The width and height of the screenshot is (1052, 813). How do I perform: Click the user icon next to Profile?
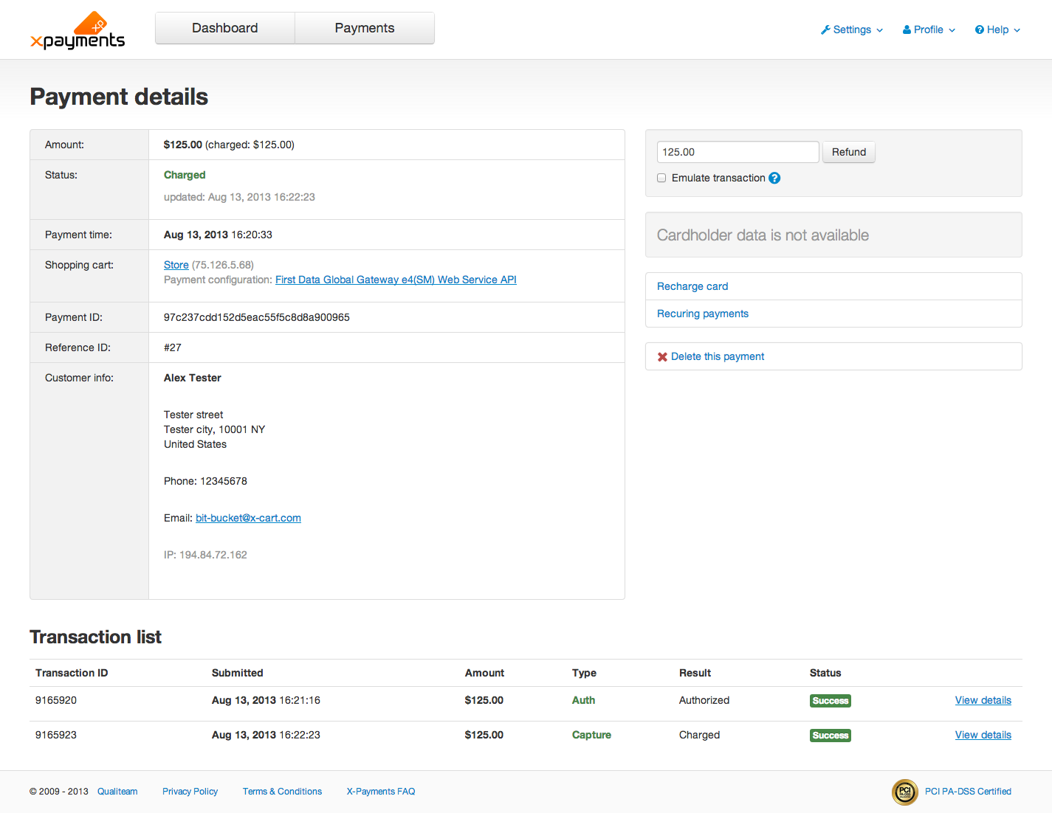pos(907,30)
